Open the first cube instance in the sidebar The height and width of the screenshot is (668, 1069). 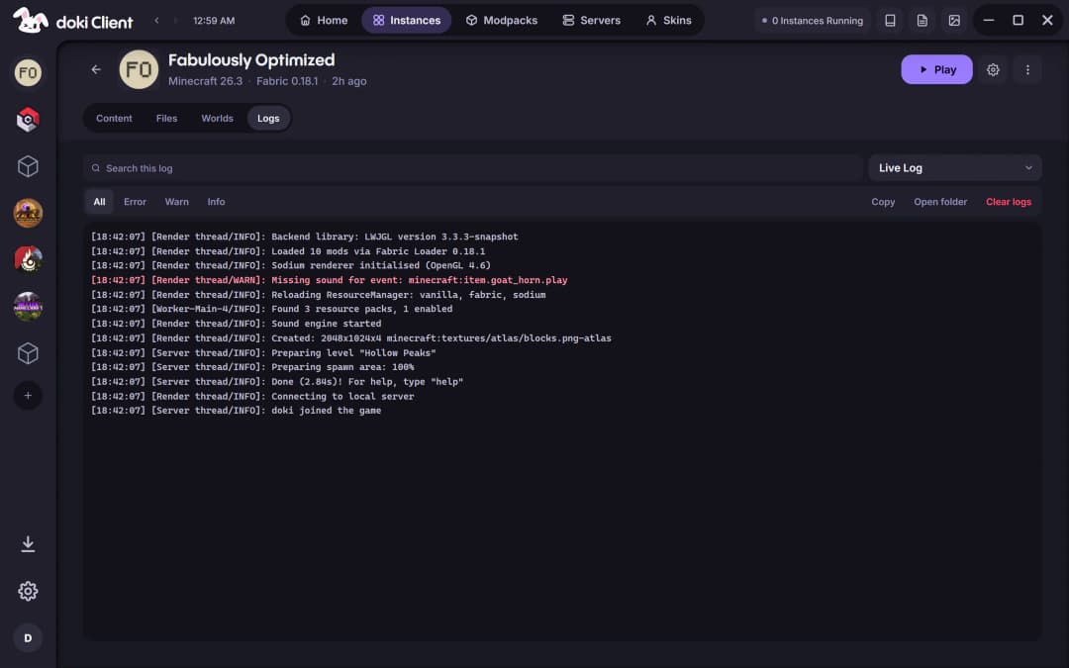tap(28, 166)
